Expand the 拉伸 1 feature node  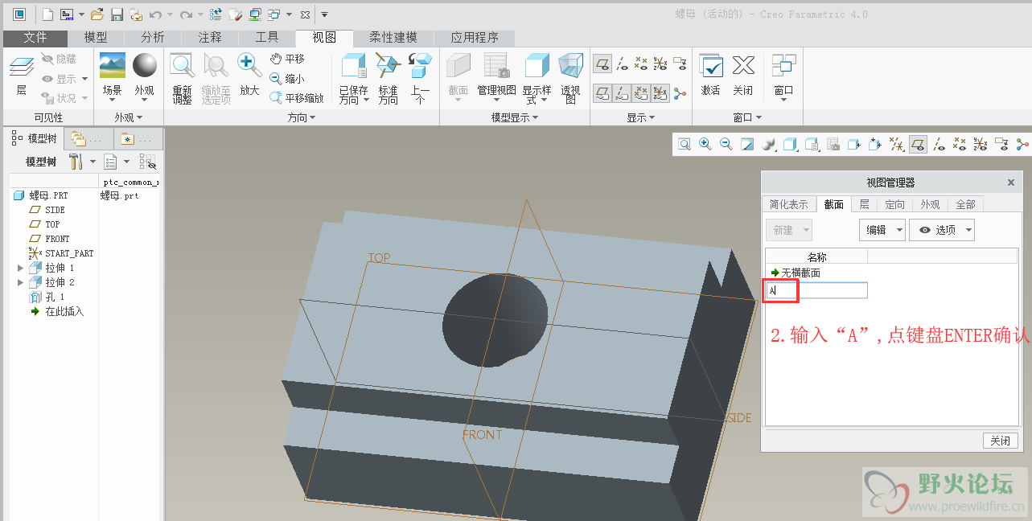[x=21, y=268]
